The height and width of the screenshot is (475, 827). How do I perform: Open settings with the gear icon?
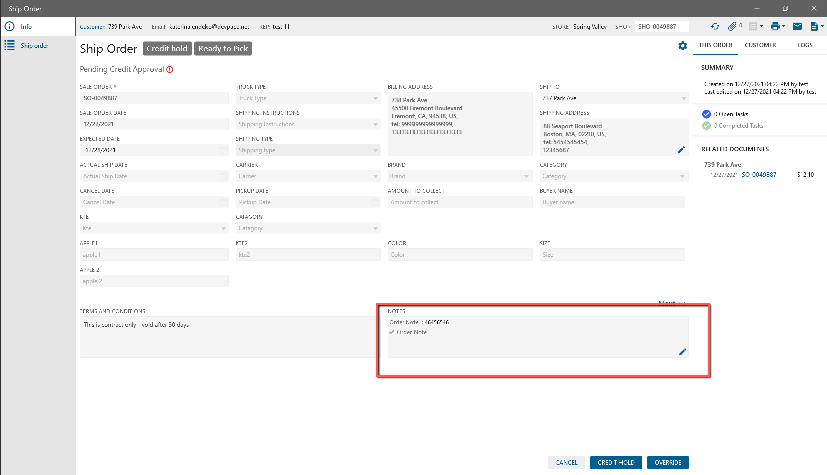tap(683, 46)
